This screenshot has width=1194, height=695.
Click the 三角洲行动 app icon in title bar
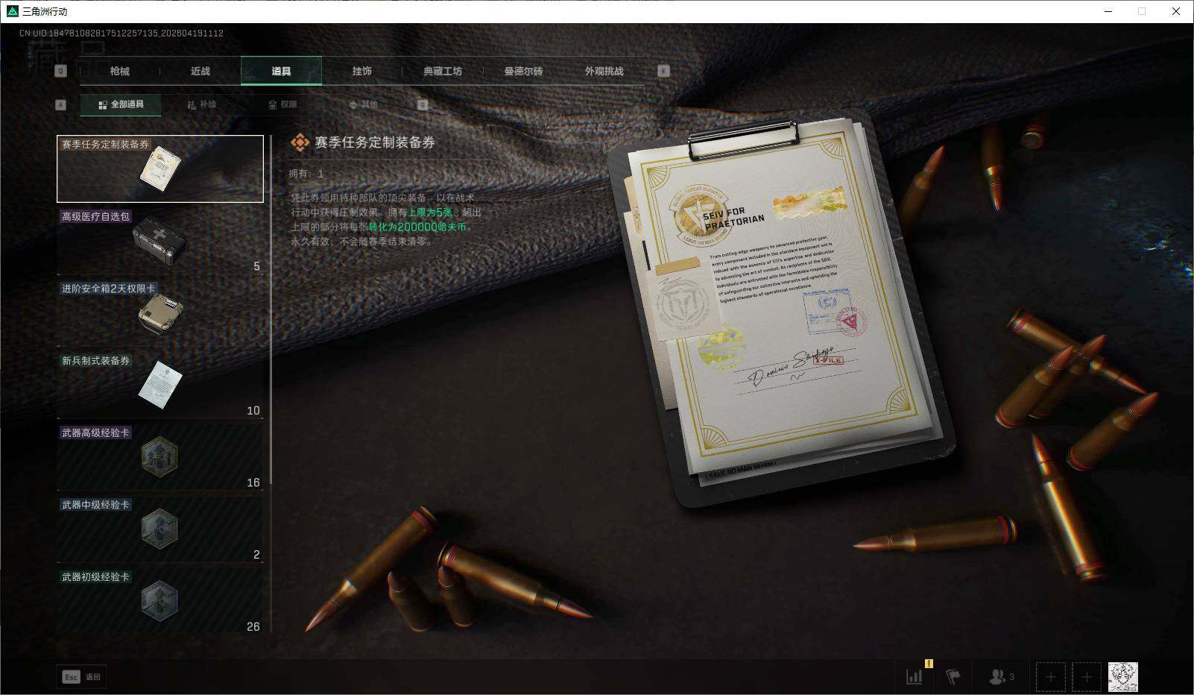12,11
